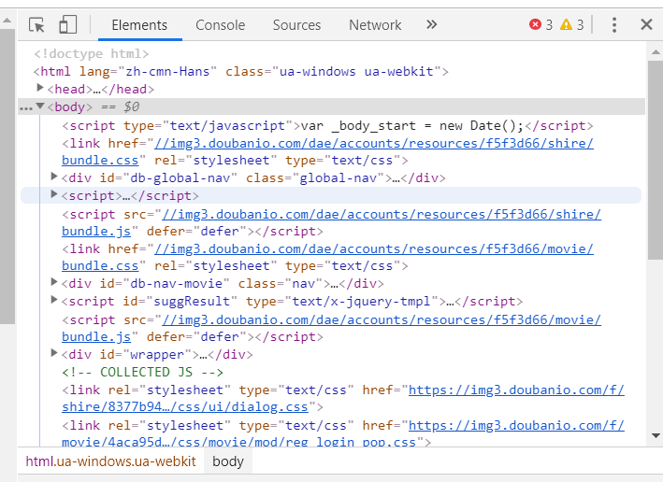Select the doctype html line

92,53
